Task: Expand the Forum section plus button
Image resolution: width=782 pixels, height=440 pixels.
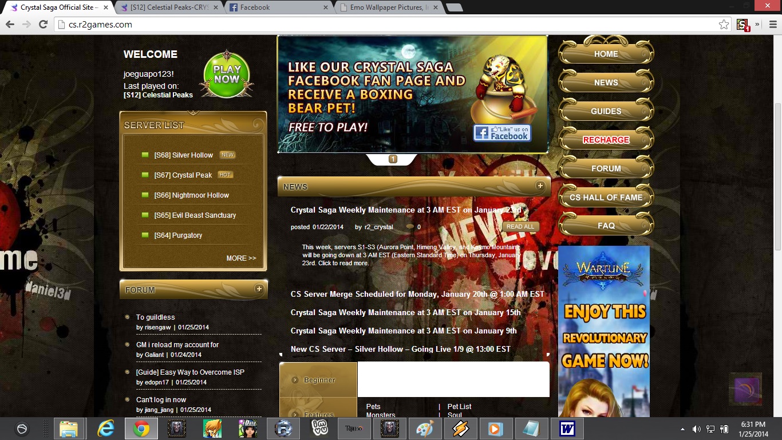Action: (x=259, y=289)
